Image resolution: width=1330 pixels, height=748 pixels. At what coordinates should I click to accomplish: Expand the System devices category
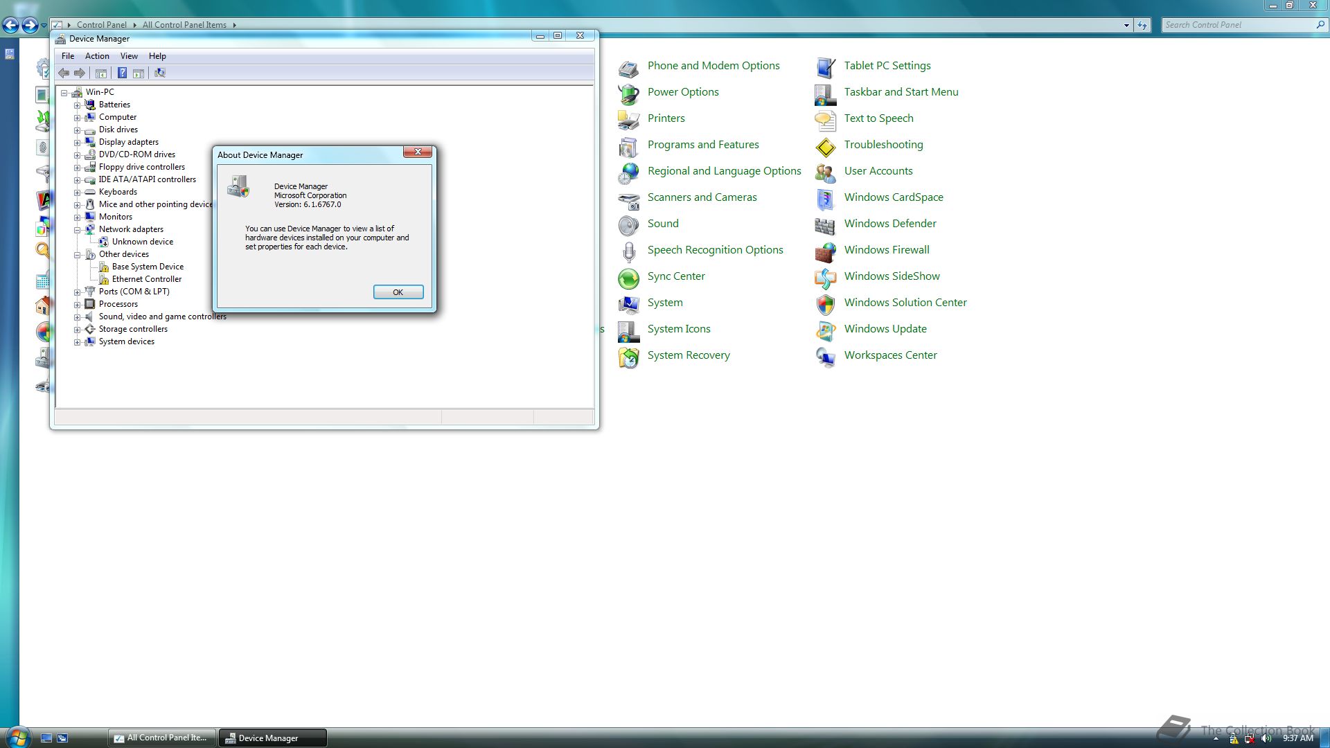[78, 341]
